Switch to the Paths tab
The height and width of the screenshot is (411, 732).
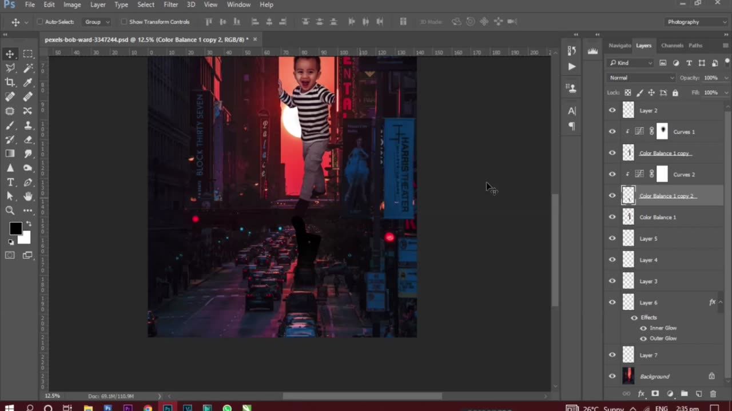click(x=695, y=46)
